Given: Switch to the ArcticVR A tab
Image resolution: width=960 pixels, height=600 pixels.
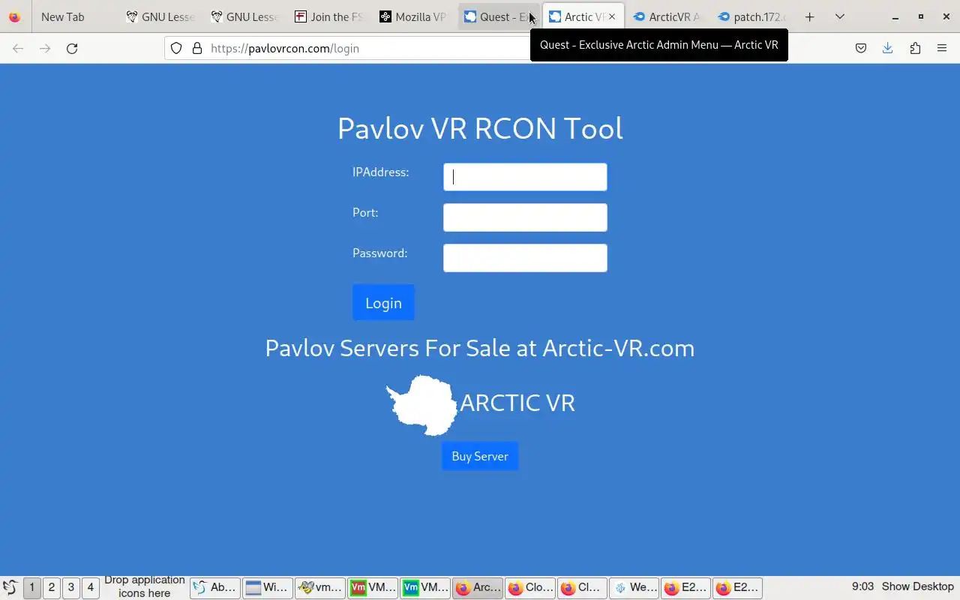Looking at the screenshot, I should coord(667,16).
